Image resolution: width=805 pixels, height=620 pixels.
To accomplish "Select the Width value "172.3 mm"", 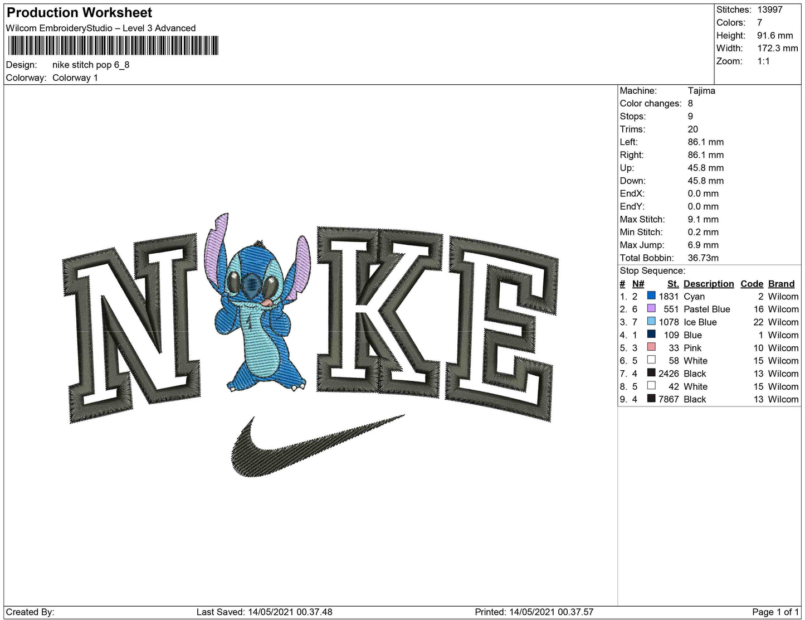I will pyautogui.click(x=777, y=48).
